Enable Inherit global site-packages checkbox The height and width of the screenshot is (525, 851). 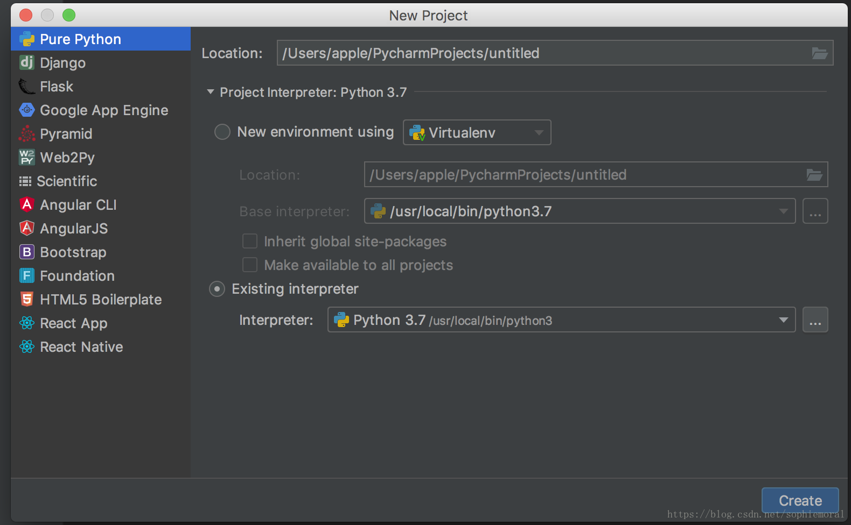250,241
